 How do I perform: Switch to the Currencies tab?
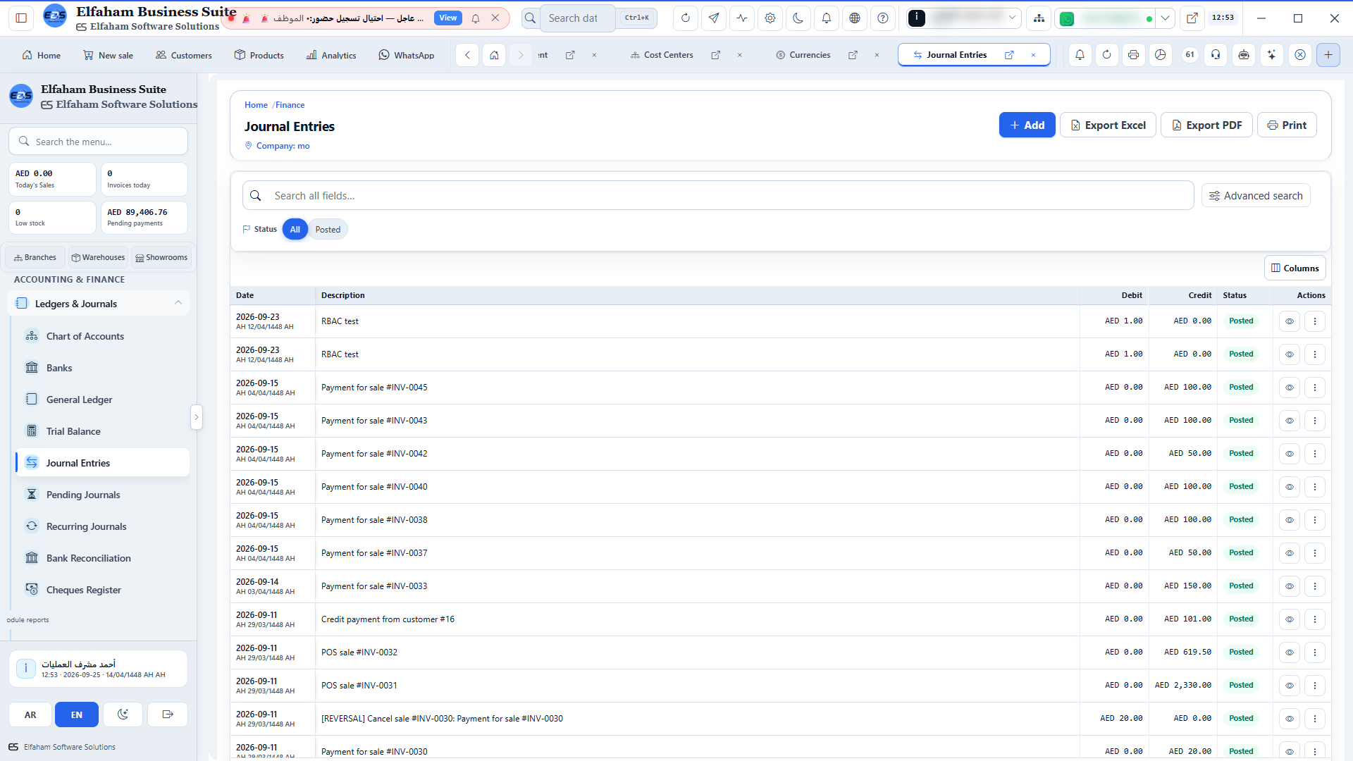coord(803,55)
